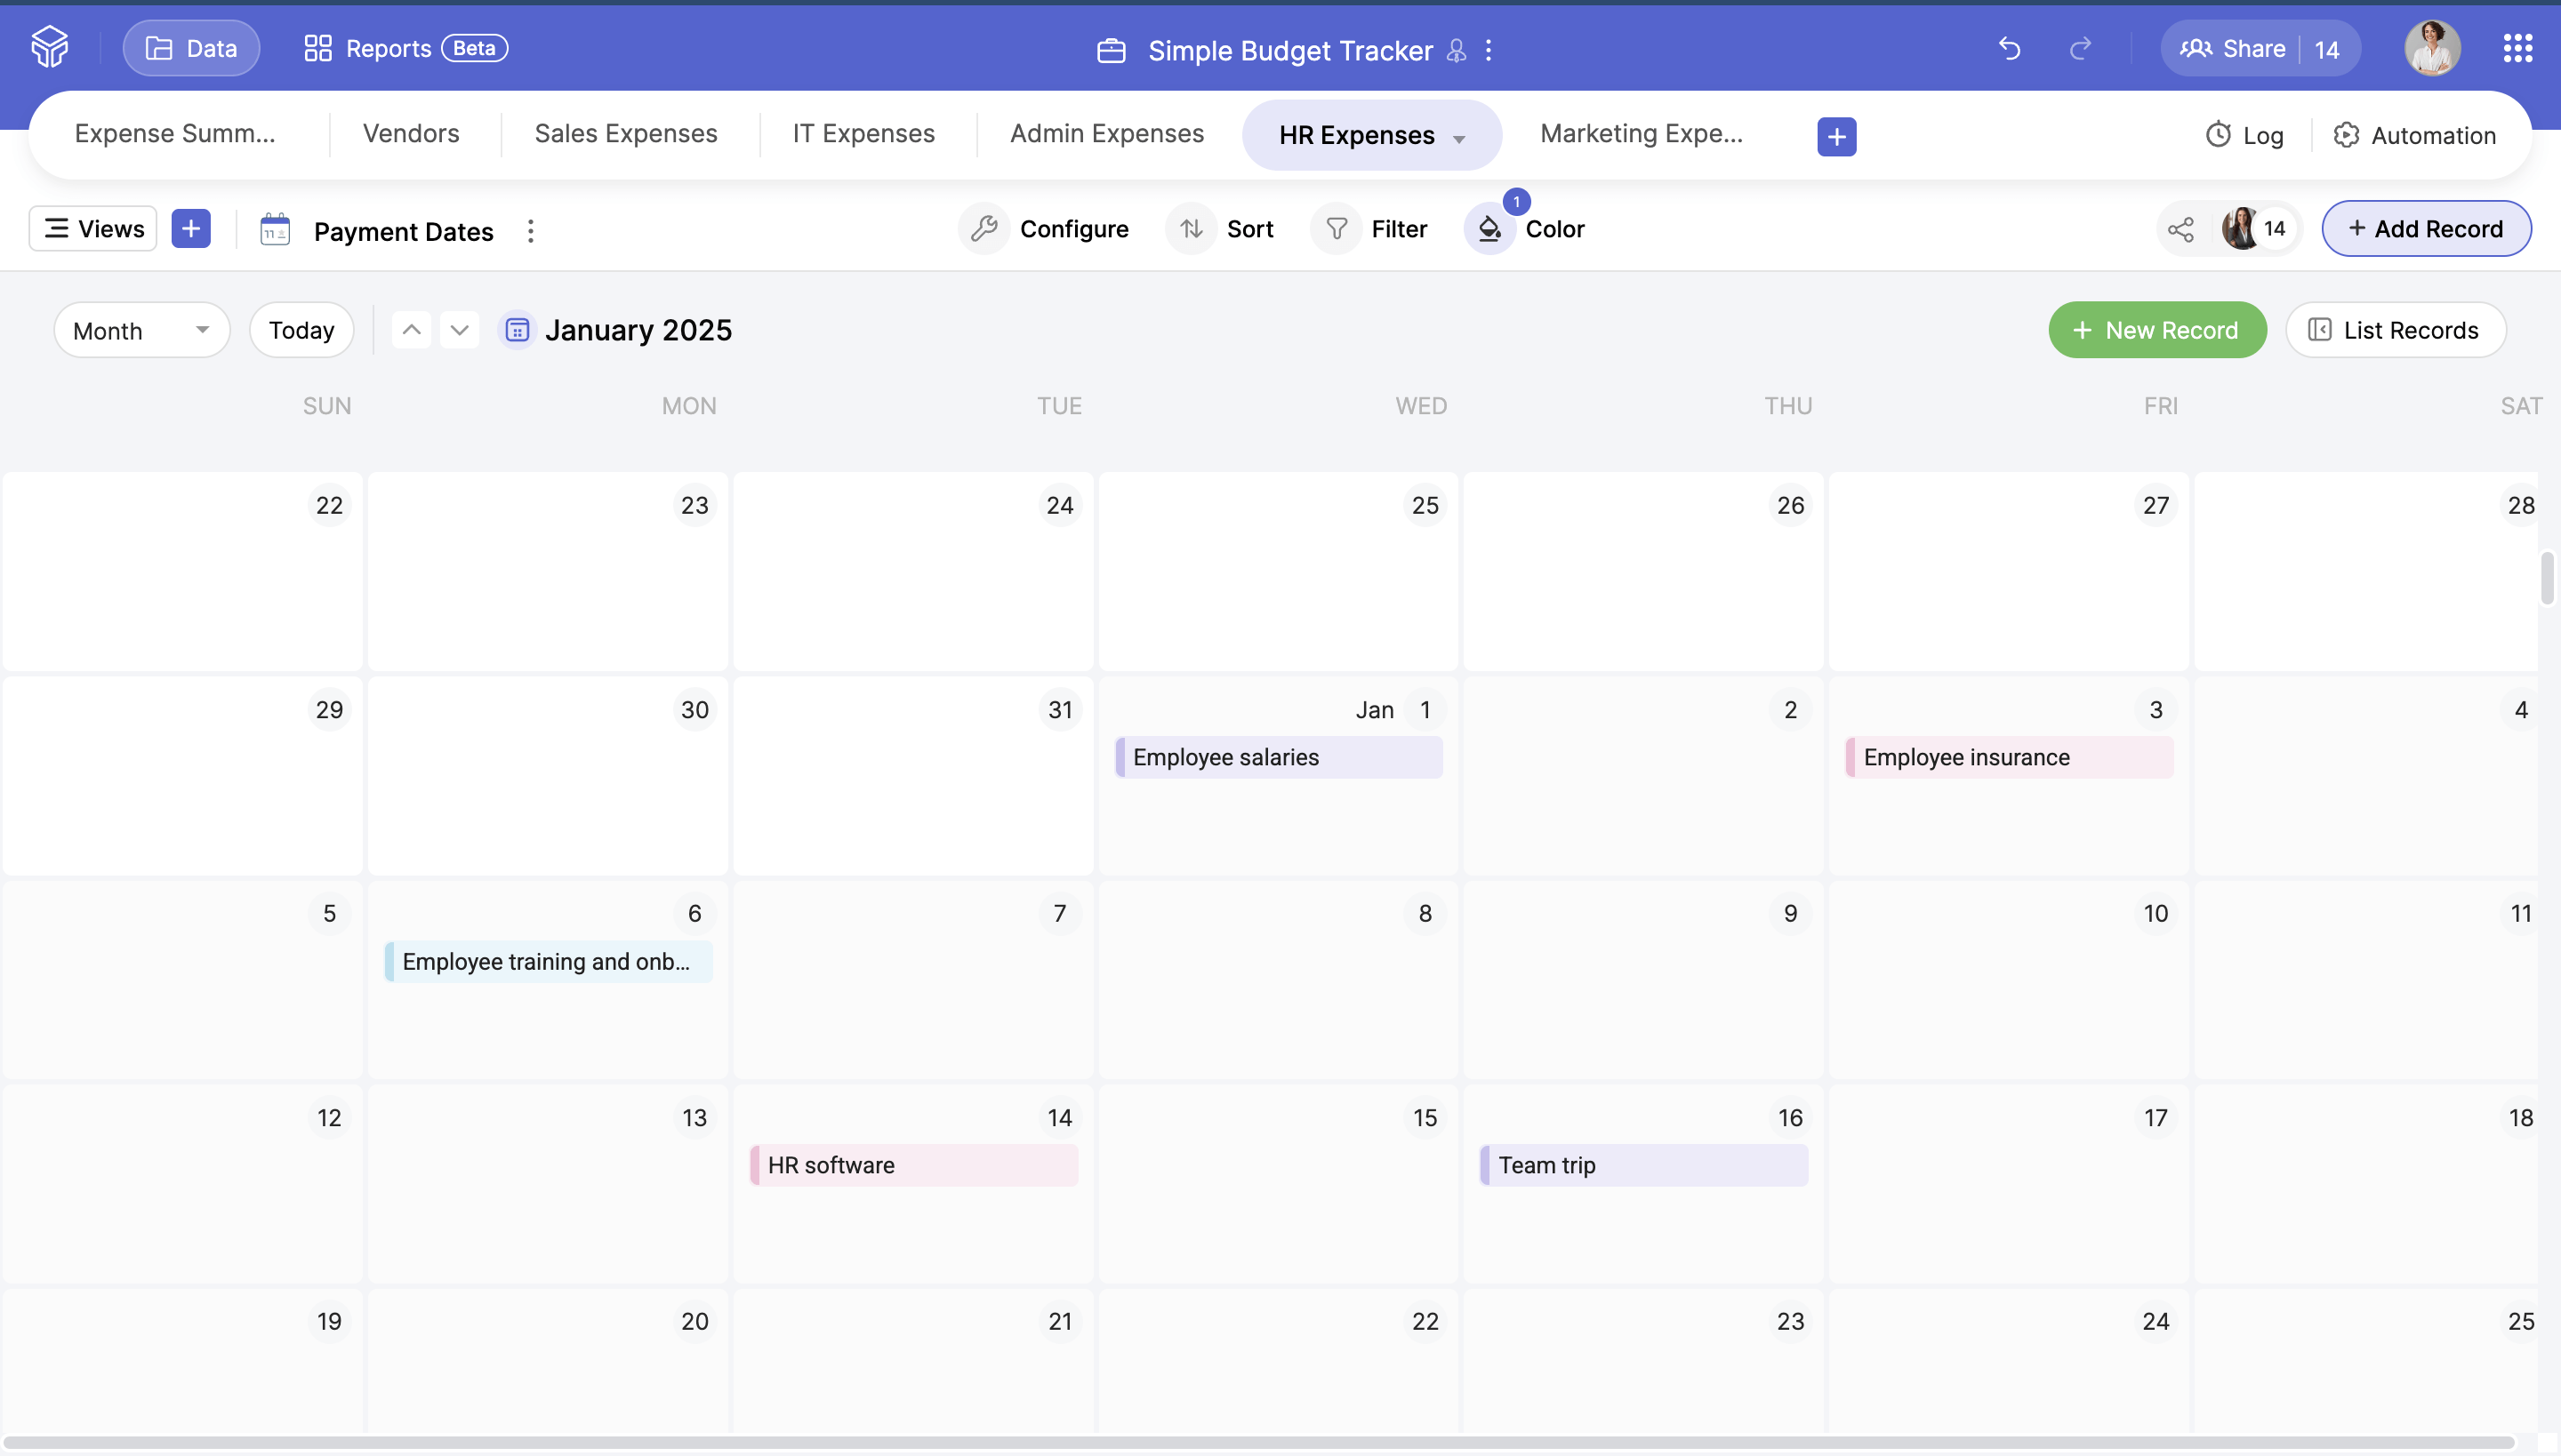Image resolution: width=2561 pixels, height=1456 pixels.
Task: Switch to the Vendors tab
Action: pos(410,134)
